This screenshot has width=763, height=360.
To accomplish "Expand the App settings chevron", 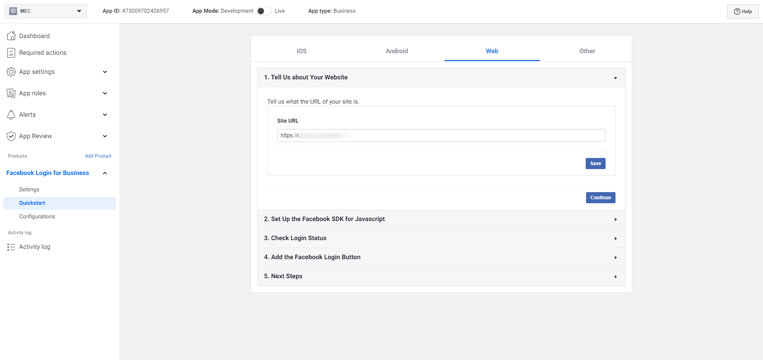I will 105,72.
